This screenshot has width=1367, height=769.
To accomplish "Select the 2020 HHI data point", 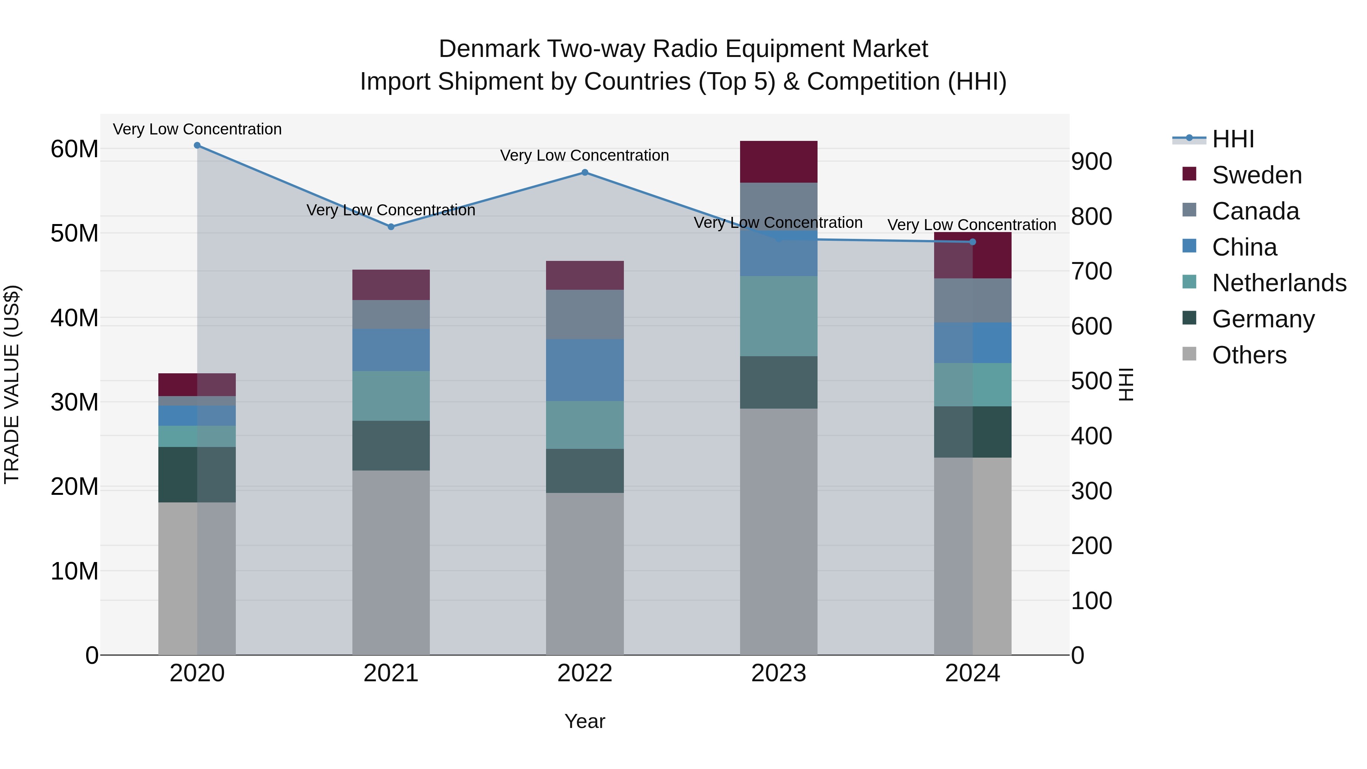I will [x=197, y=145].
